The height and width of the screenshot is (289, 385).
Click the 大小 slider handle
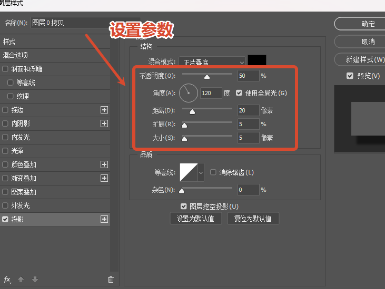pos(184,139)
